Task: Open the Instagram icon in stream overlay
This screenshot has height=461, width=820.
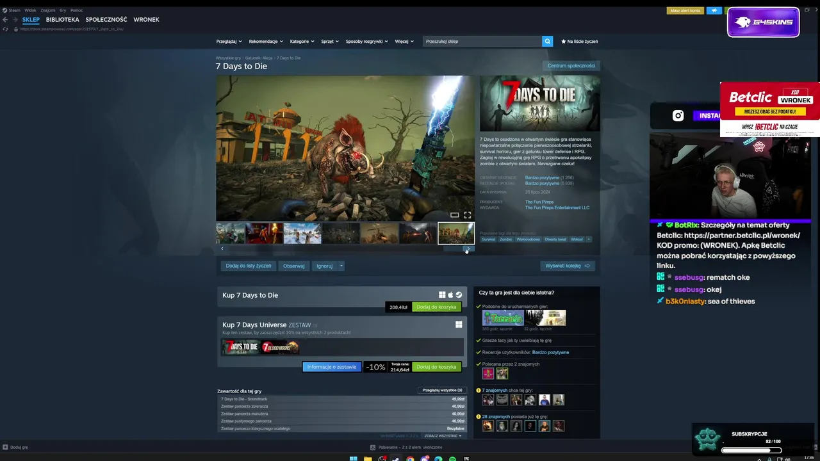Action: coord(678,116)
